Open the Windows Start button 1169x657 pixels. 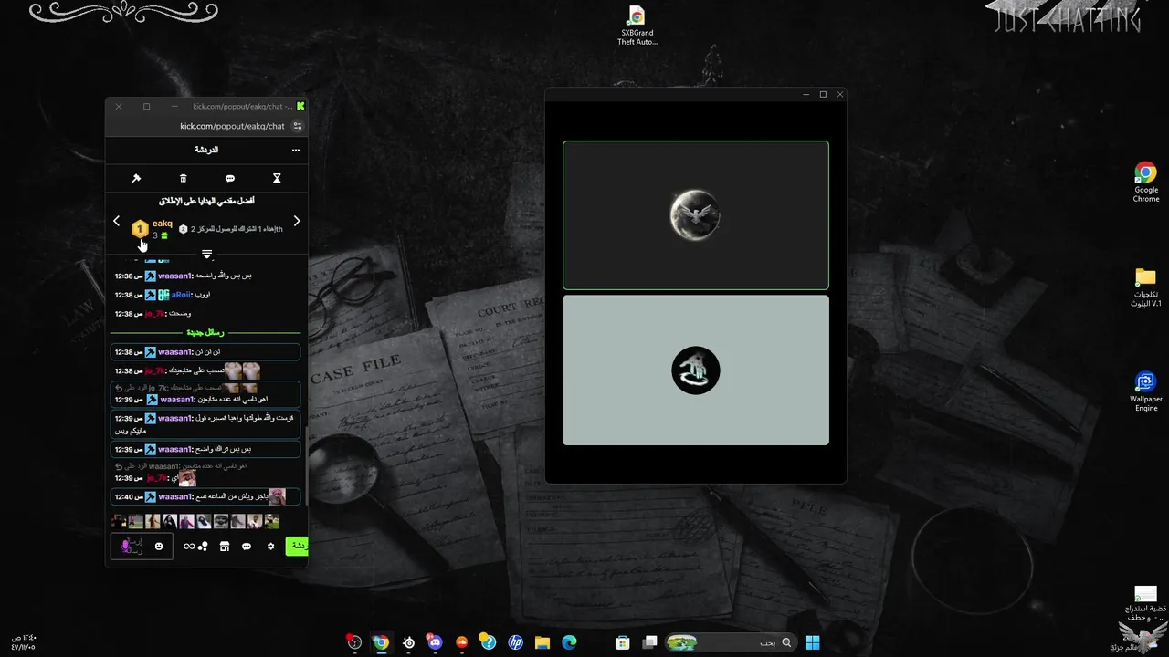(812, 642)
